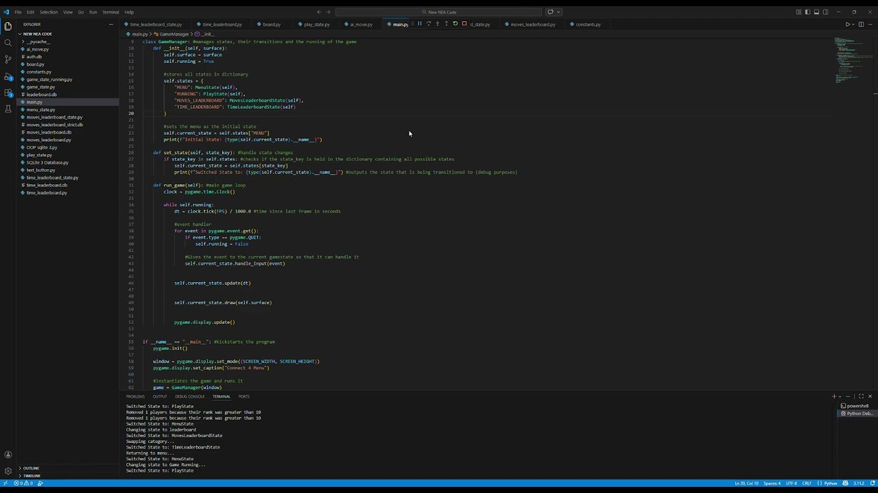Screen dimensions: 878x493
Task: Open Explorer Views and More Actions menu
Action: pyautogui.click(x=110, y=25)
